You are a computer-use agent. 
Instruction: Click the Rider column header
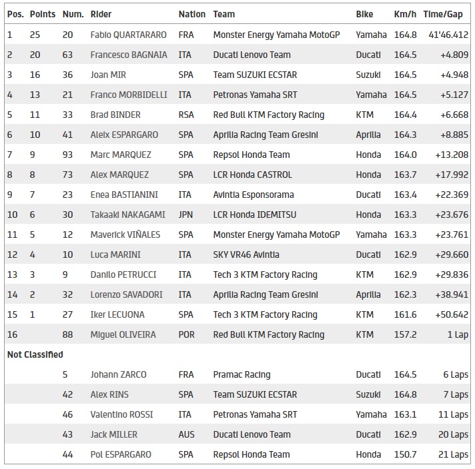(101, 14)
